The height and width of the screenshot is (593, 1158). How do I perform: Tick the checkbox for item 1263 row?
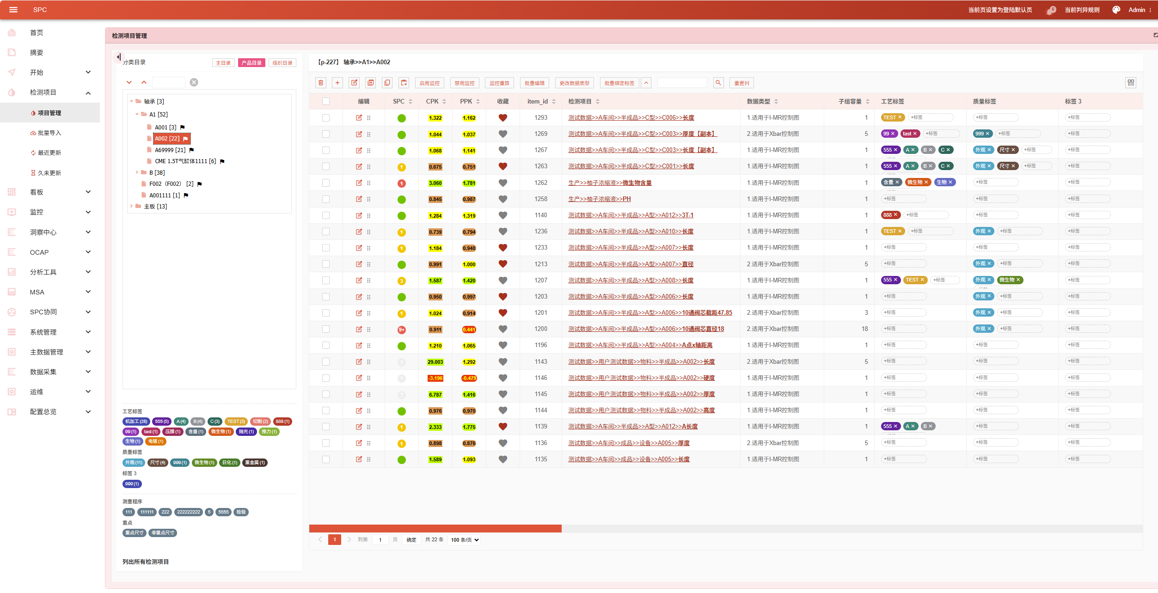[x=326, y=166]
